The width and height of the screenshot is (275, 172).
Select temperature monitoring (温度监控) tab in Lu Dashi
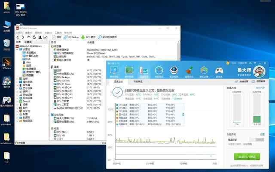[118, 81]
